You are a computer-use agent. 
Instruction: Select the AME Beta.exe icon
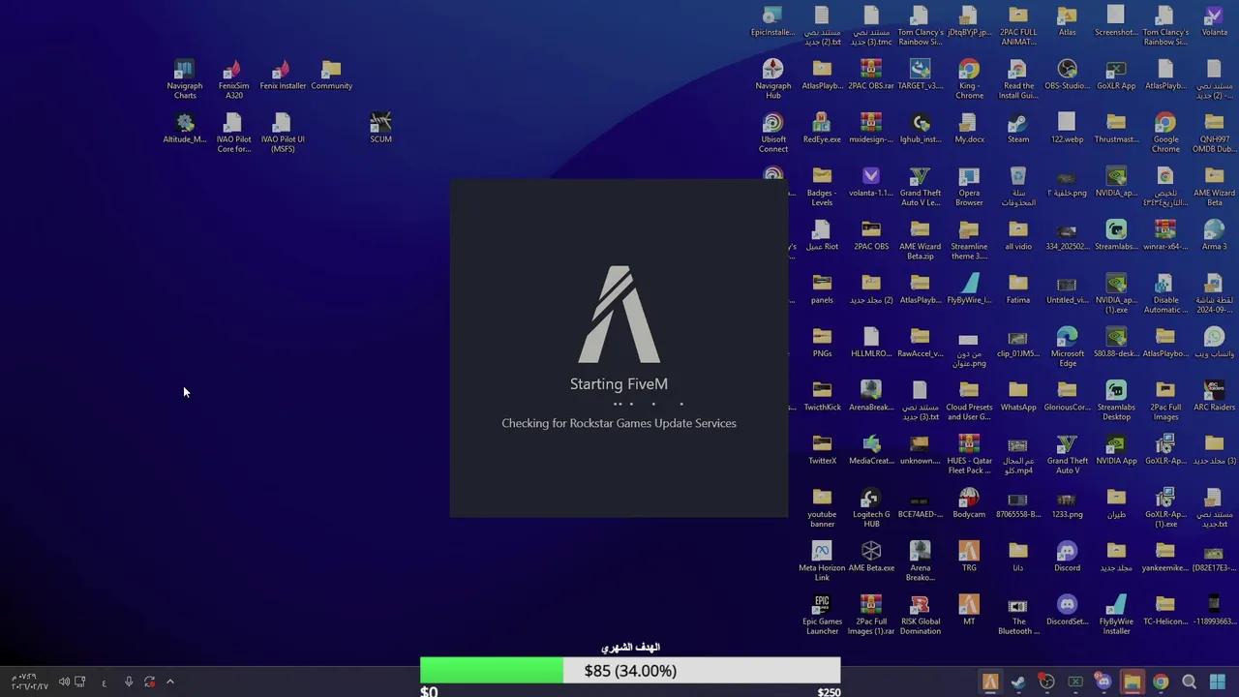[x=871, y=557]
